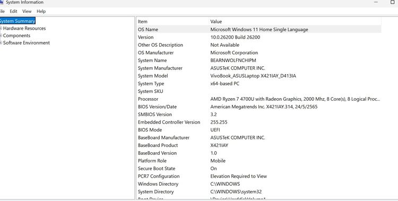Select the Hardware Resources tree item
Screen dimensions: 398x201
[24, 28]
